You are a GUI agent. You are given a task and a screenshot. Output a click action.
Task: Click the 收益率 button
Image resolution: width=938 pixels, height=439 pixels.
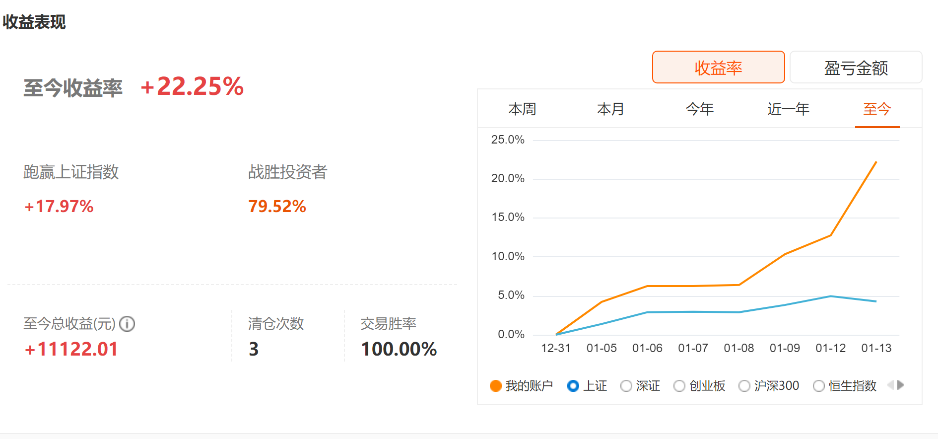pyautogui.click(x=718, y=68)
